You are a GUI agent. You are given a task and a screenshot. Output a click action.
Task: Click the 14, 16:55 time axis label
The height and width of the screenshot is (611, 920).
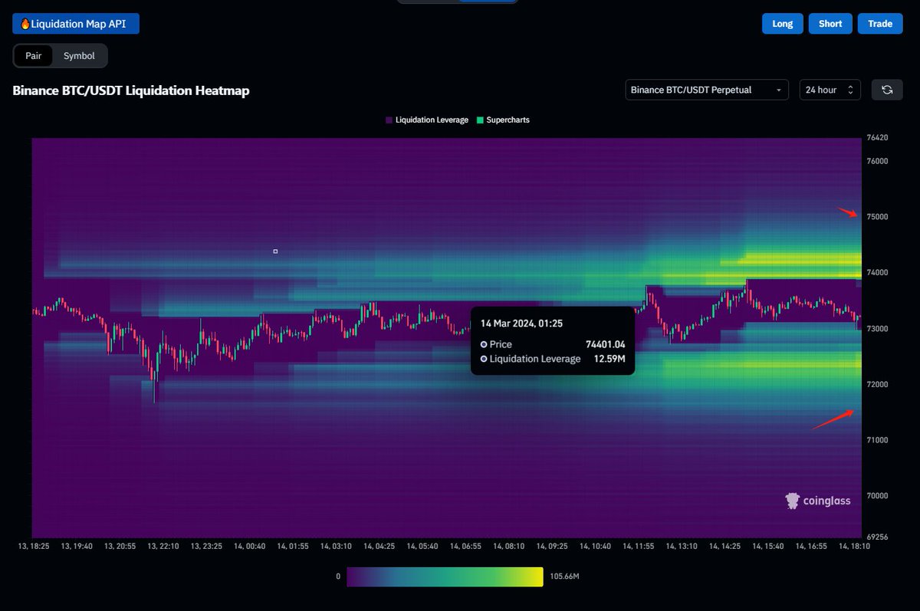(x=811, y=547)
